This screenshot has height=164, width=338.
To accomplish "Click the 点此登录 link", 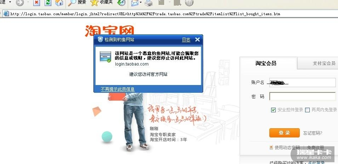I will coord(316,163).
